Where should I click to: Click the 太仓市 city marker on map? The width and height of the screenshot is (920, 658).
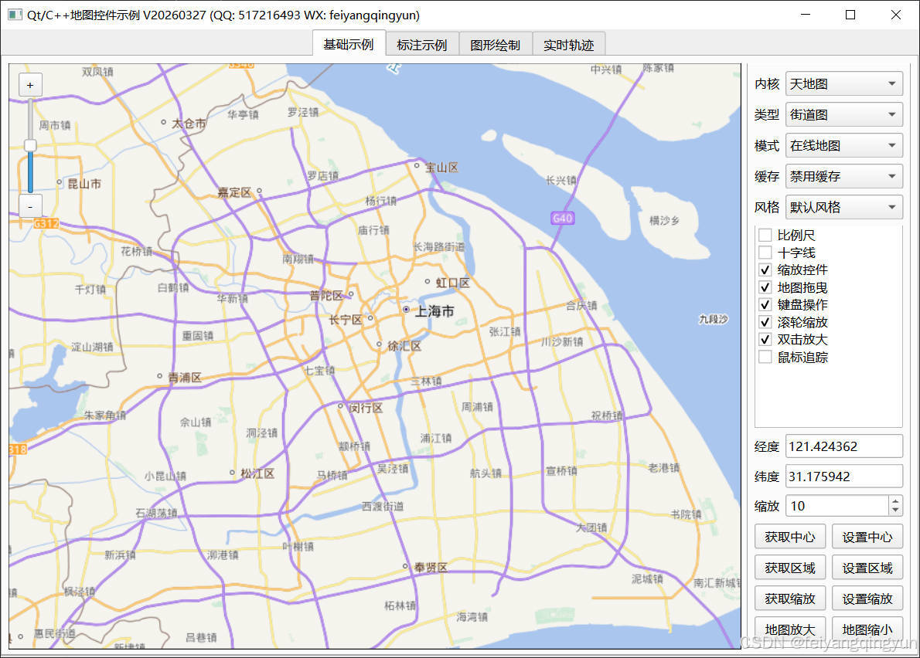tap(163, 122)
